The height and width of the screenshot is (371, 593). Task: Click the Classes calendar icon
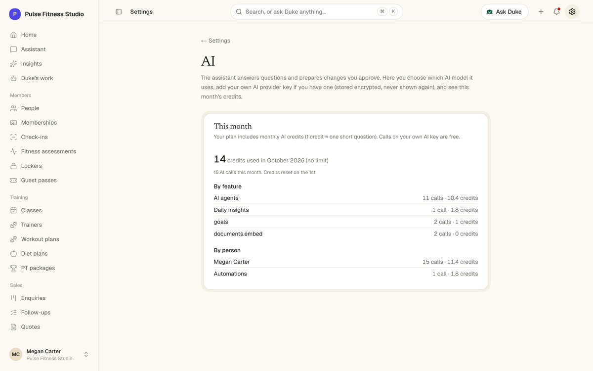point(13,210)
